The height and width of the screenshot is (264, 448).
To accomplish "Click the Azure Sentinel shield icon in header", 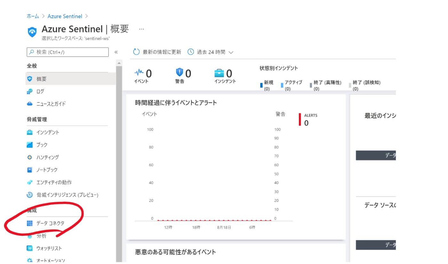I will (32, 32).
